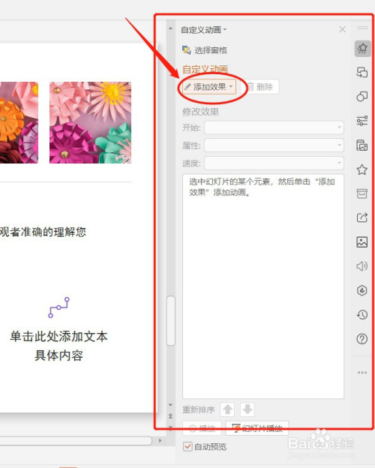Viewport: 375px width, 468px height.
Task: Click the move up reorder arrow
Action: pyautogui.click(x=227, y=409)
